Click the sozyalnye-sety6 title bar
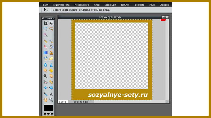This screenshot has width=211, height=118. click(x=110, y=17)
